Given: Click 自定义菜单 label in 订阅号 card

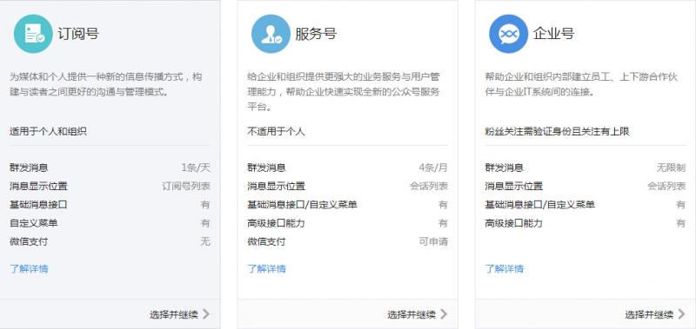Looking at the screenshot, I should pyautogui.click(x=34, y=223).
